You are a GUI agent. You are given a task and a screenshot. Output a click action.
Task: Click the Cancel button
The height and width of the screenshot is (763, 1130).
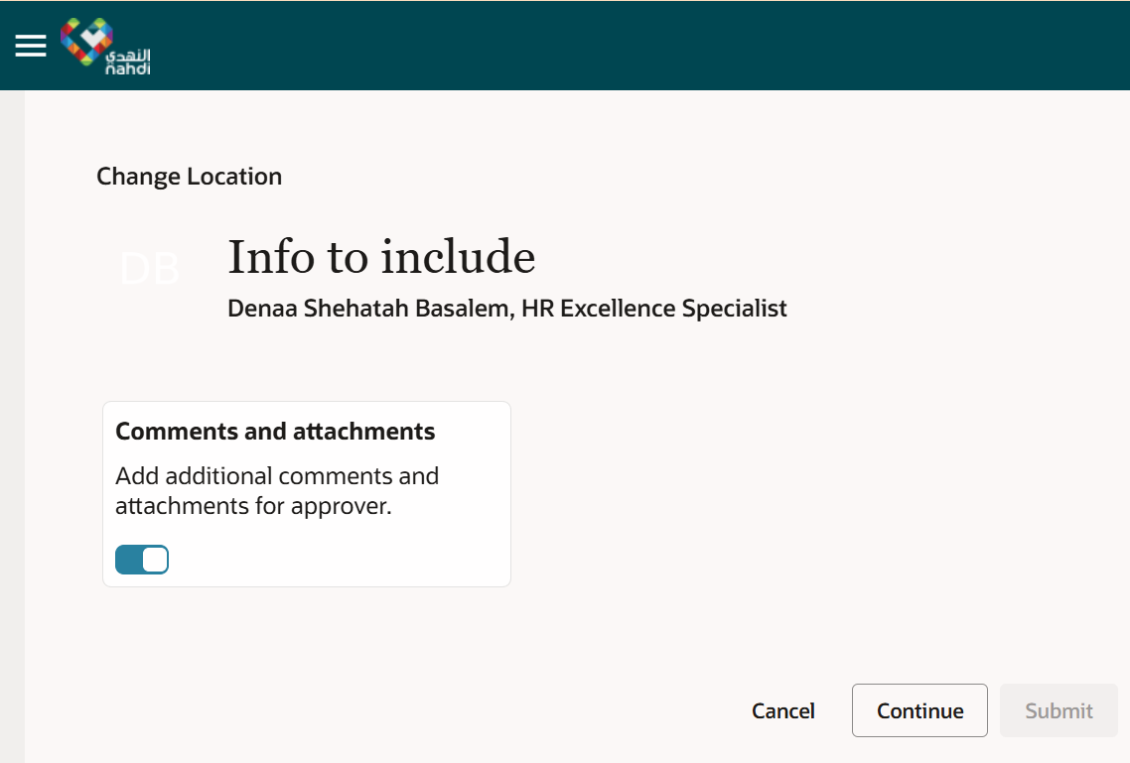782,710
